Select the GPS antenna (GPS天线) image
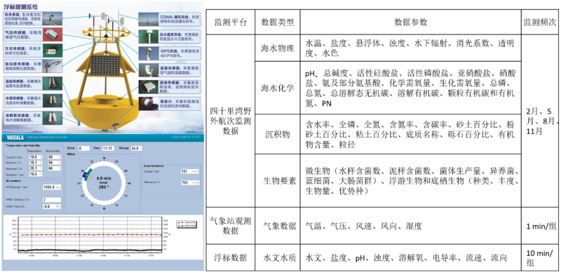The width and height of the screenshot is (561, 275). coord(149,53)
